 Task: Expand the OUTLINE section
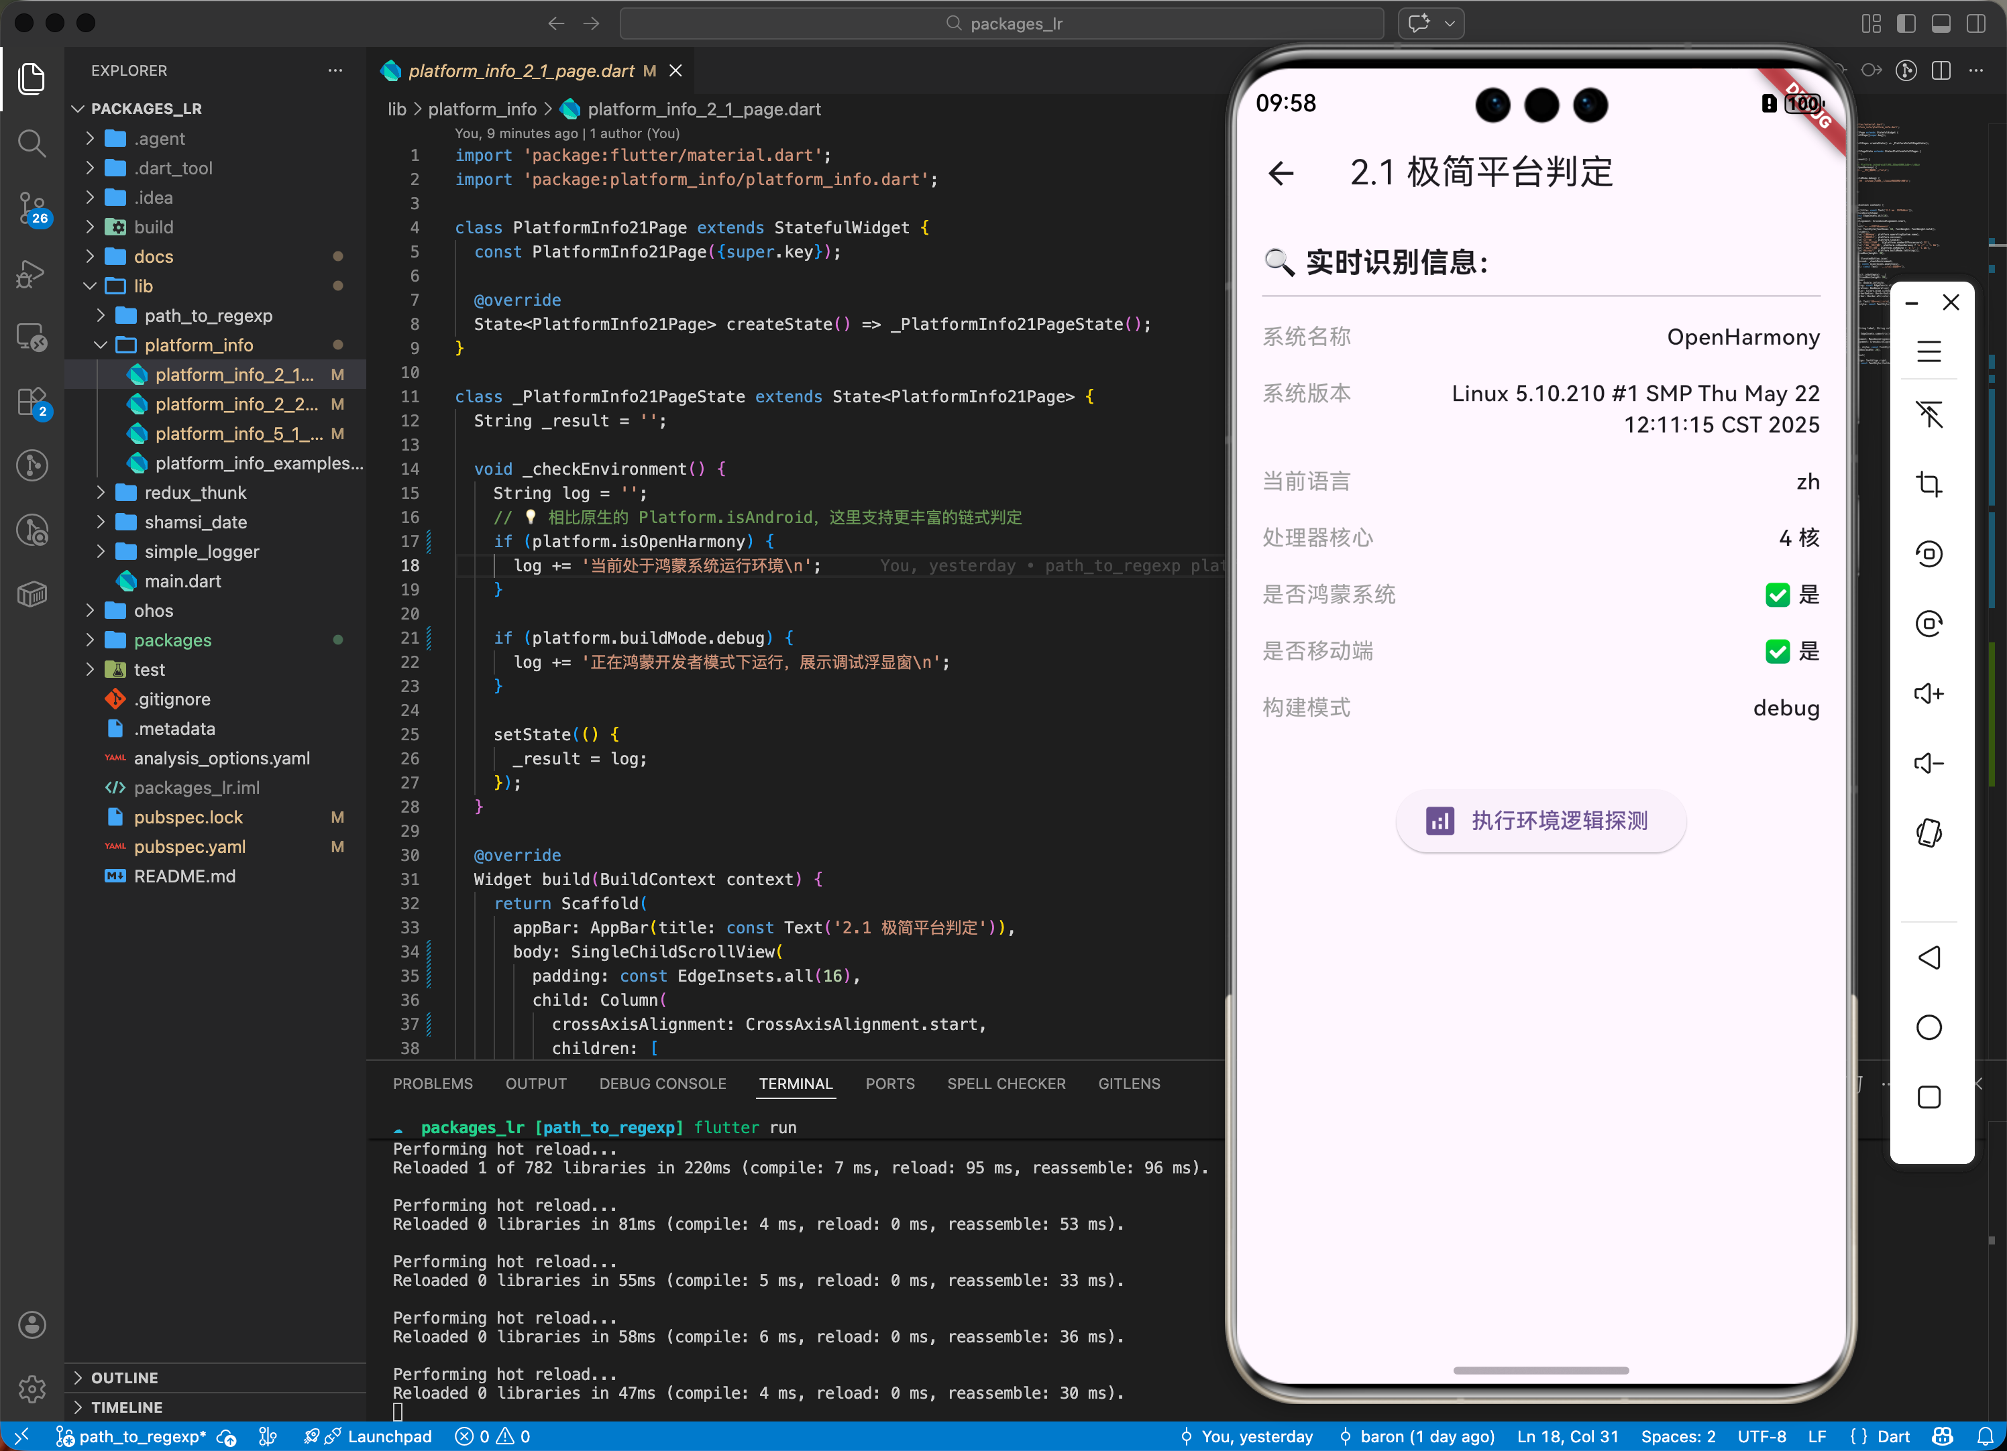pos(124,1377)
